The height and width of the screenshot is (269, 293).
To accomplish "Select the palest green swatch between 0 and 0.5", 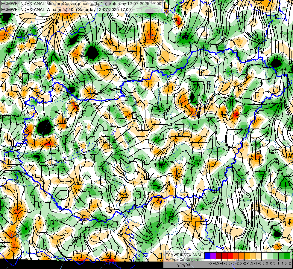I will click(270, 256).
